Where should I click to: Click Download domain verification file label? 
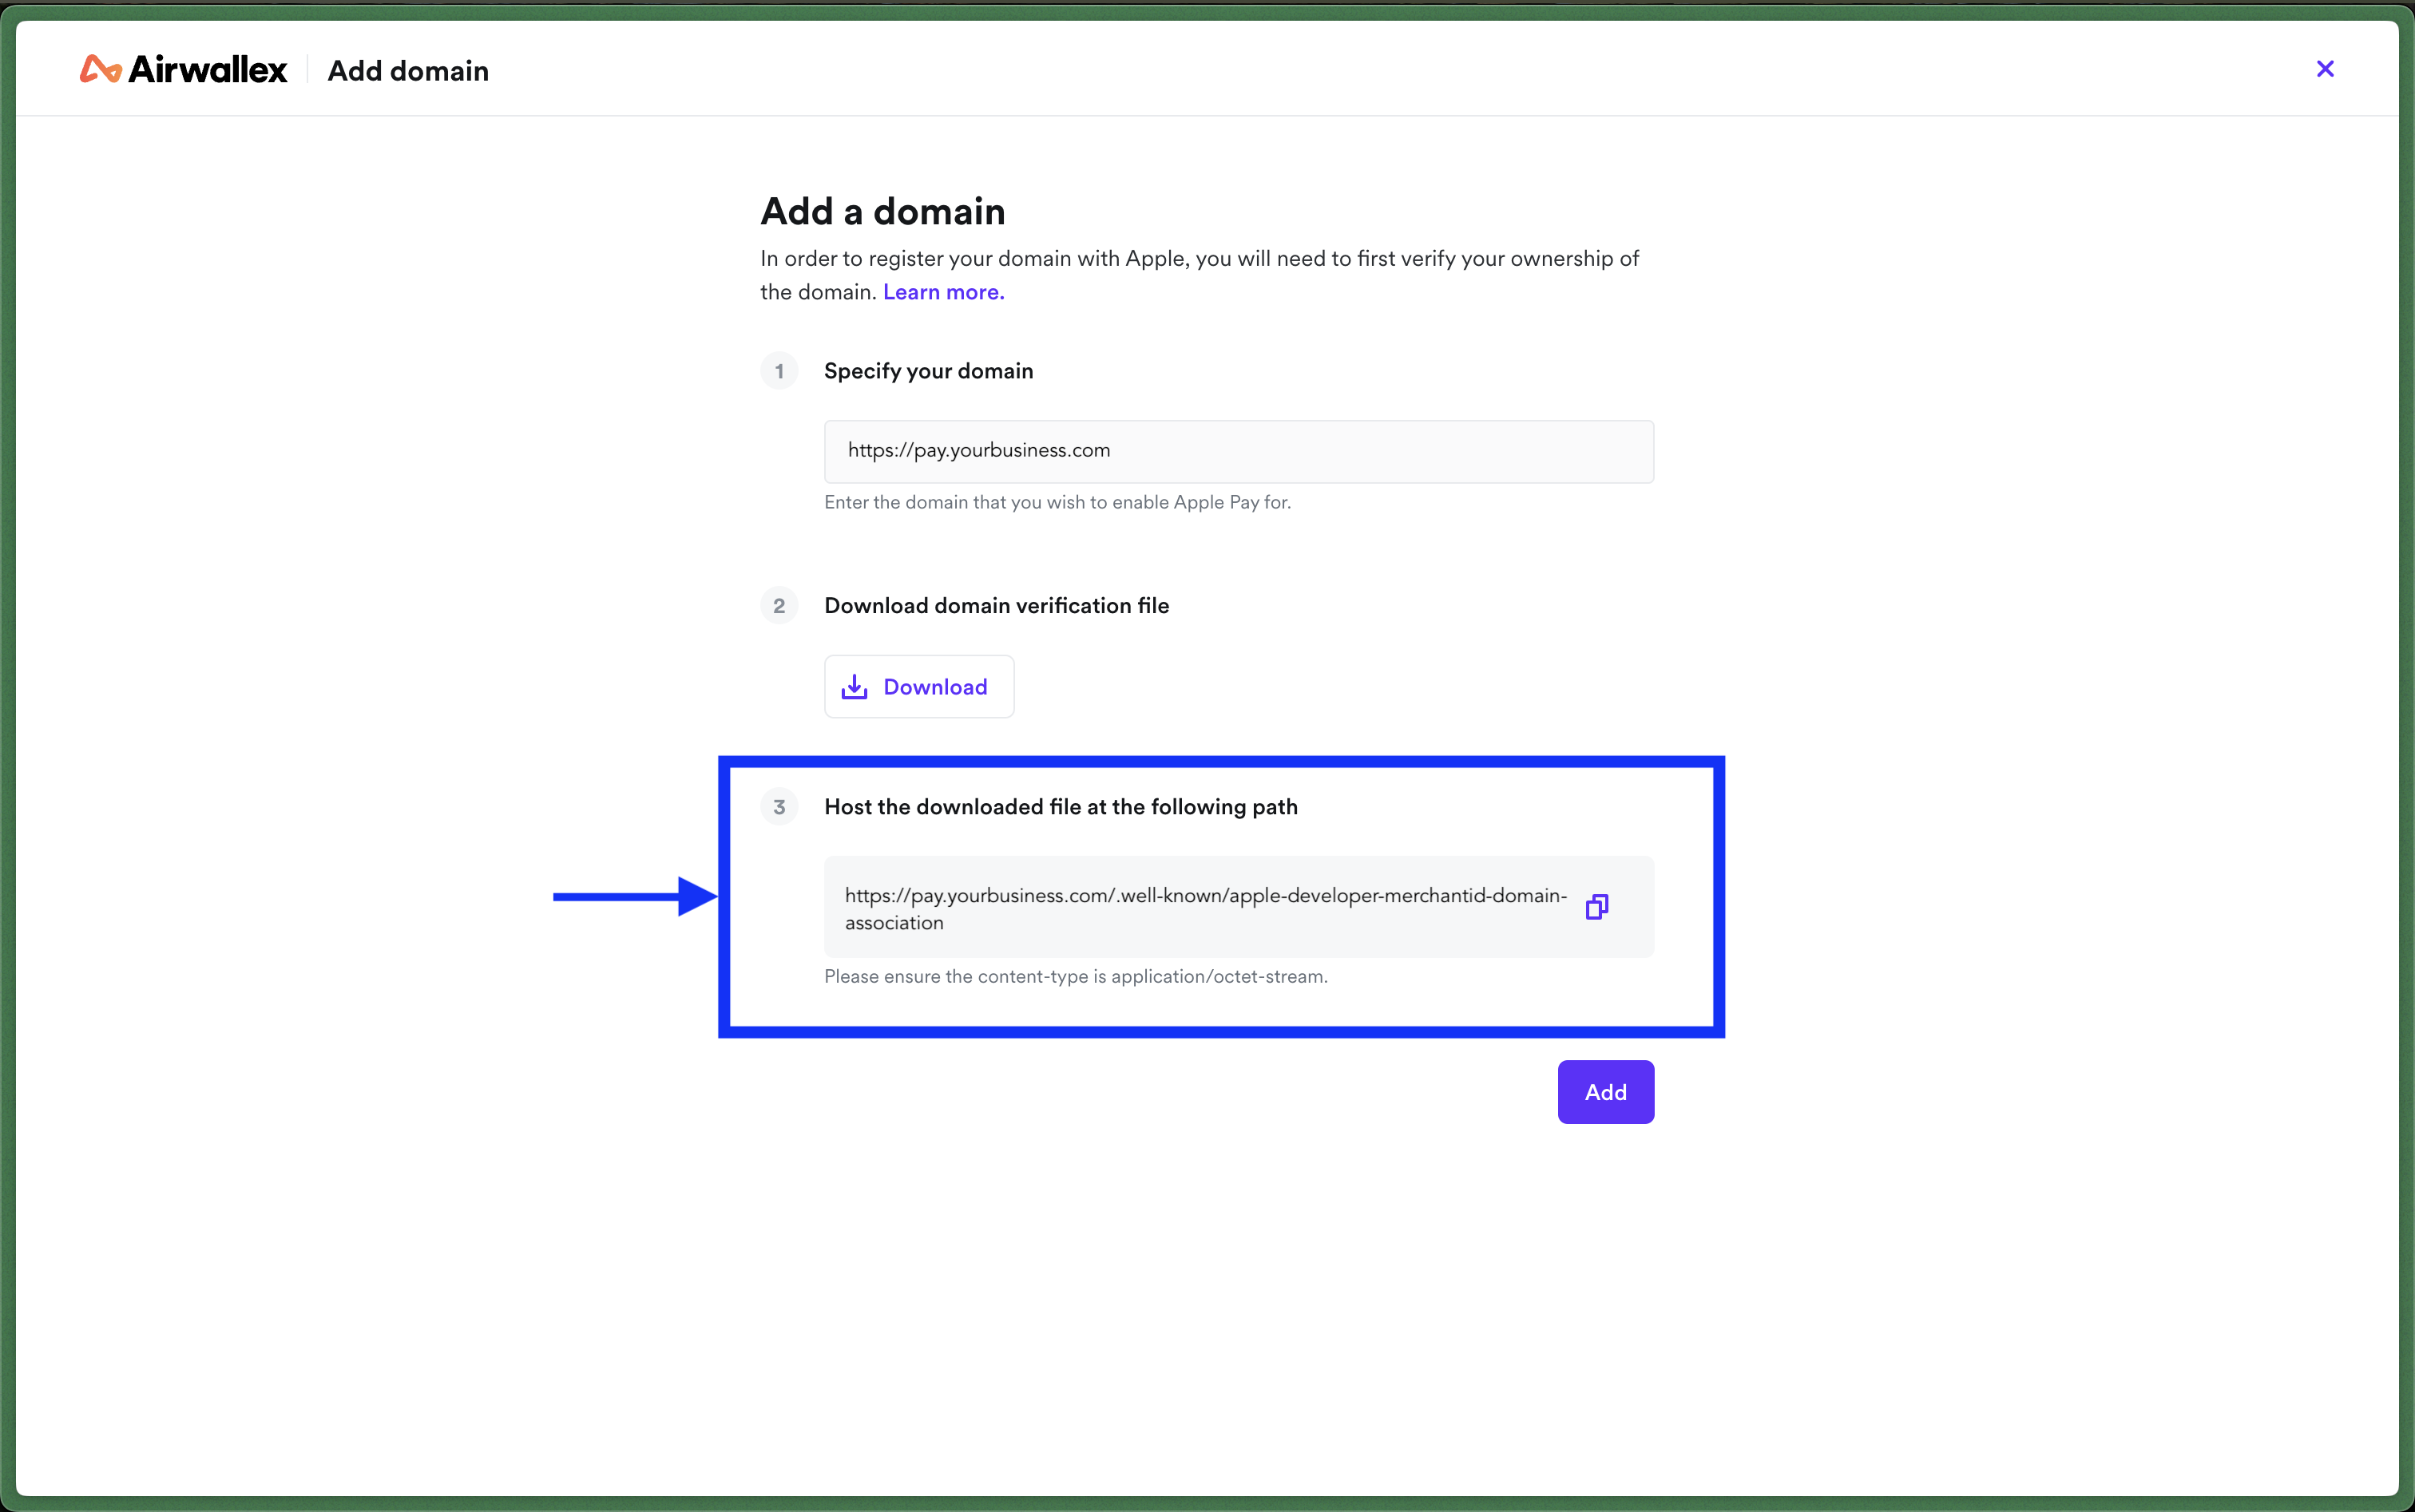click(997, 606)
